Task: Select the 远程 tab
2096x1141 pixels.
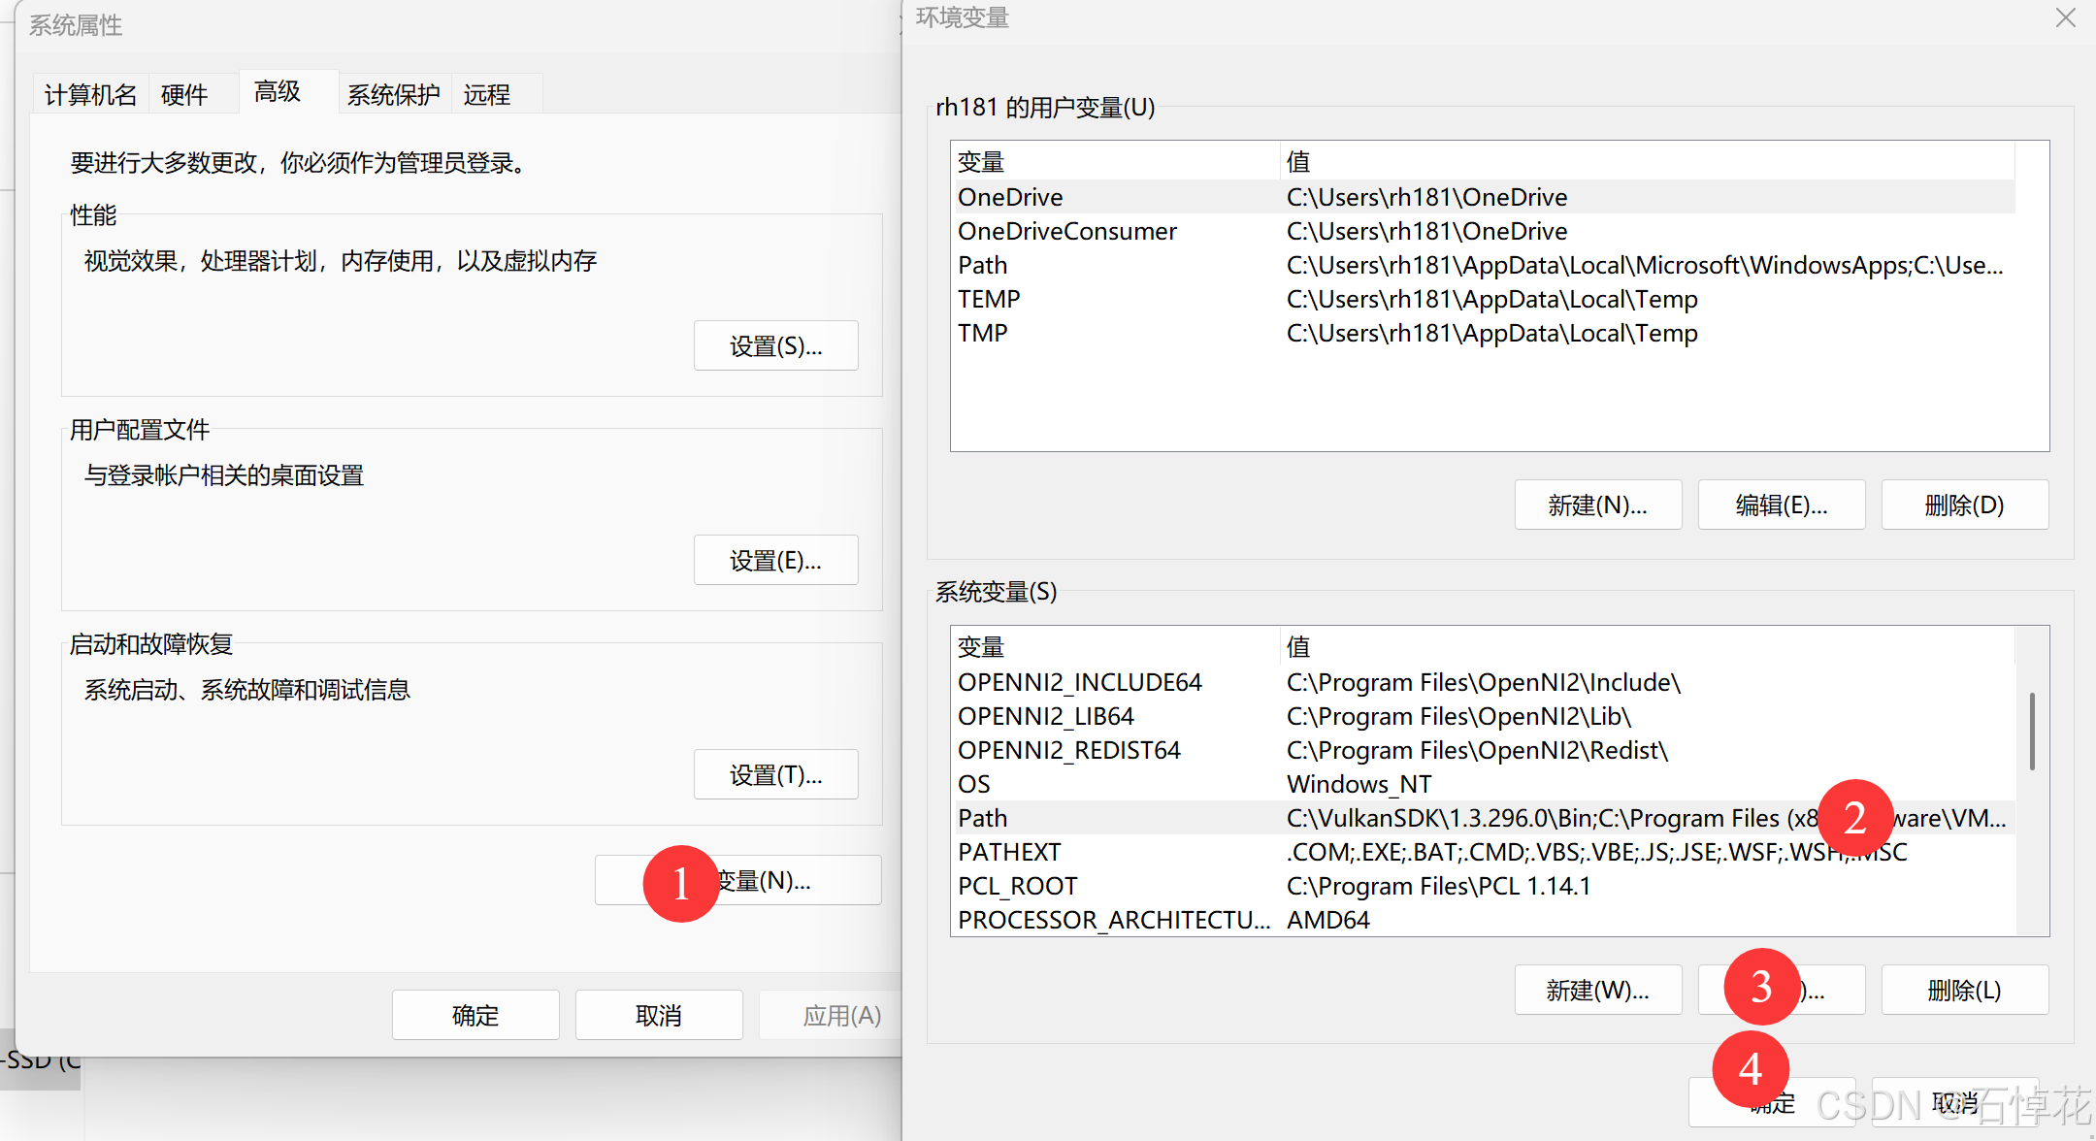Action: click(486, 94)
